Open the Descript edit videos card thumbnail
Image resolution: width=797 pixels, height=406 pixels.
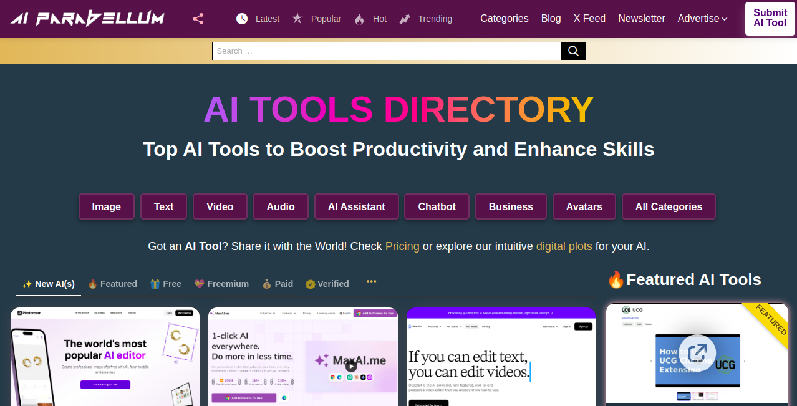[501, 357]
